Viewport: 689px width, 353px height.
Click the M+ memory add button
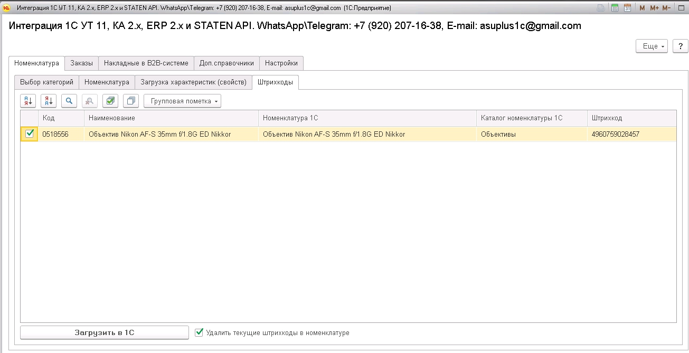click(655, 8)
